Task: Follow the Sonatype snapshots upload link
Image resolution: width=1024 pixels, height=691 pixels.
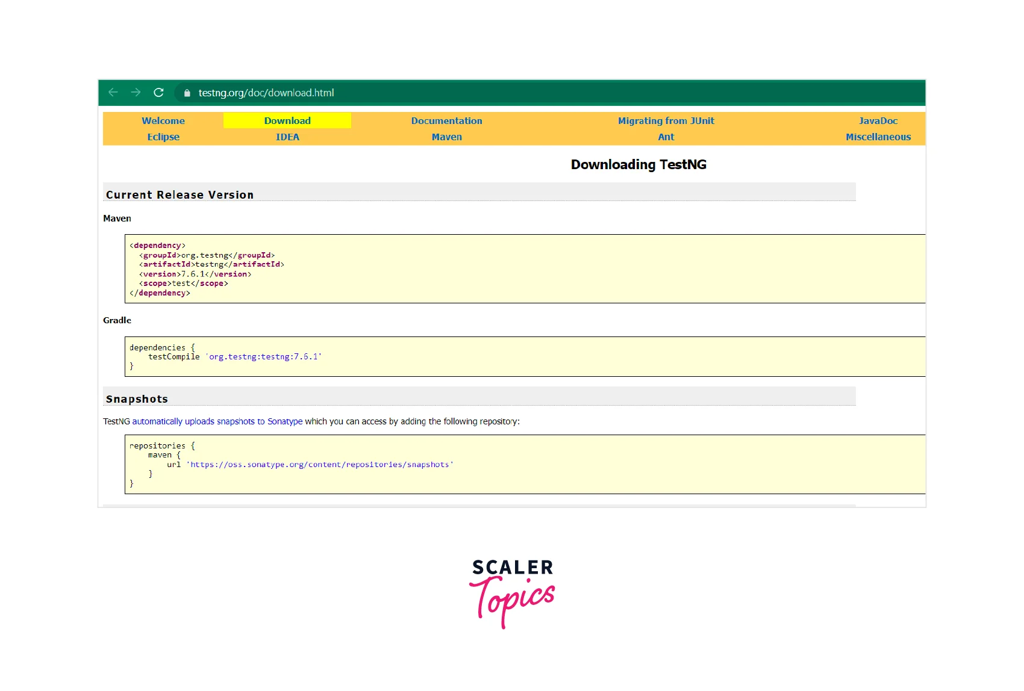Action: coord(217,422)
